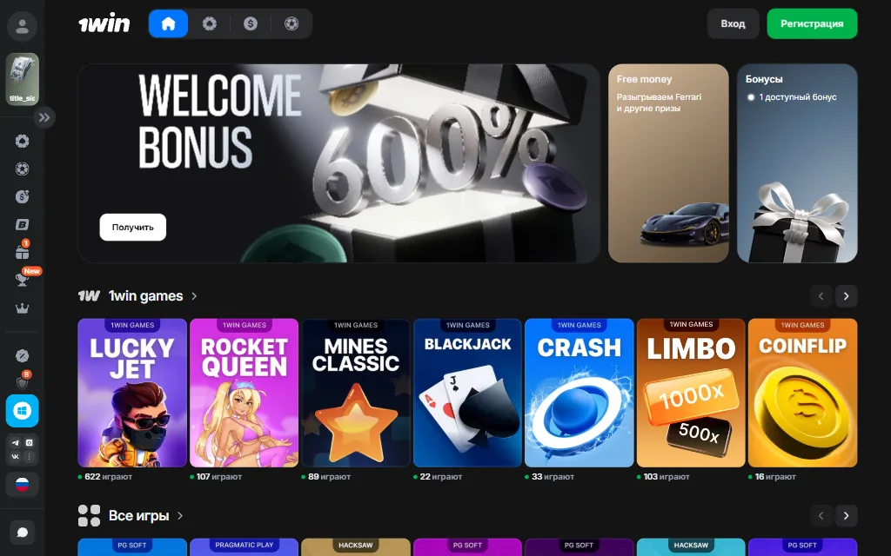The width and height of the screenshot is (891, 556).
Task: Expand the 1win games section chevron
Action: [194, 295]
